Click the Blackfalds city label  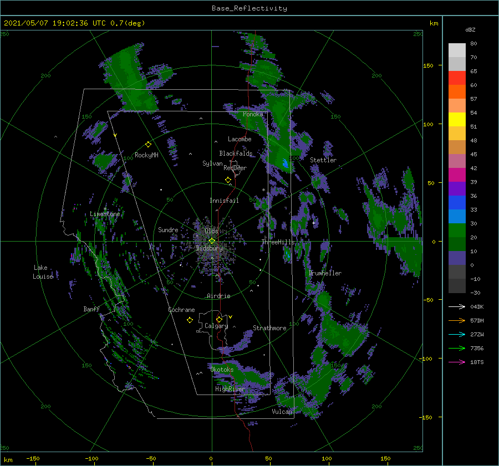(x=236, y=153)
